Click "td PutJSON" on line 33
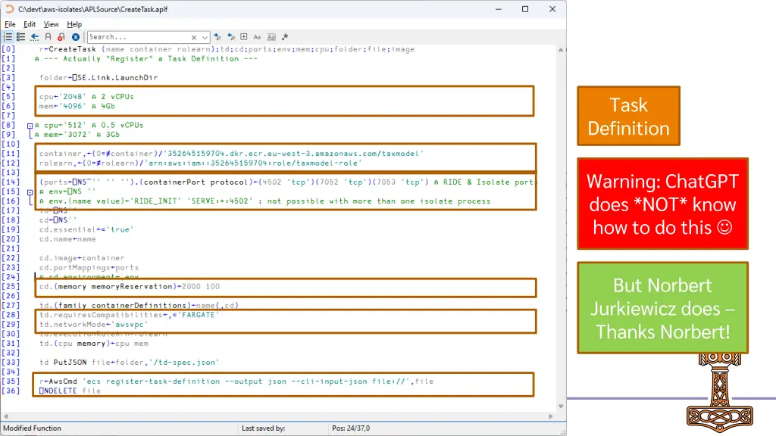 63,363
